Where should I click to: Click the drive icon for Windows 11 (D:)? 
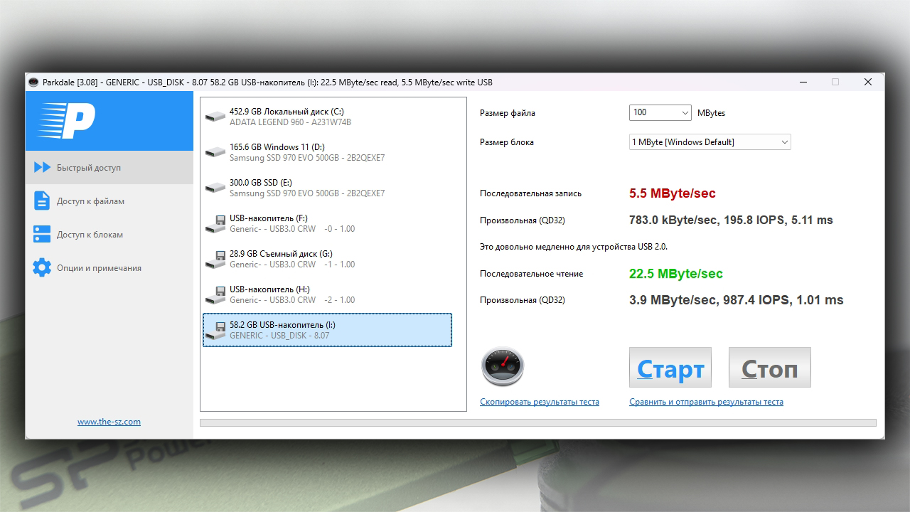point(215,152)
